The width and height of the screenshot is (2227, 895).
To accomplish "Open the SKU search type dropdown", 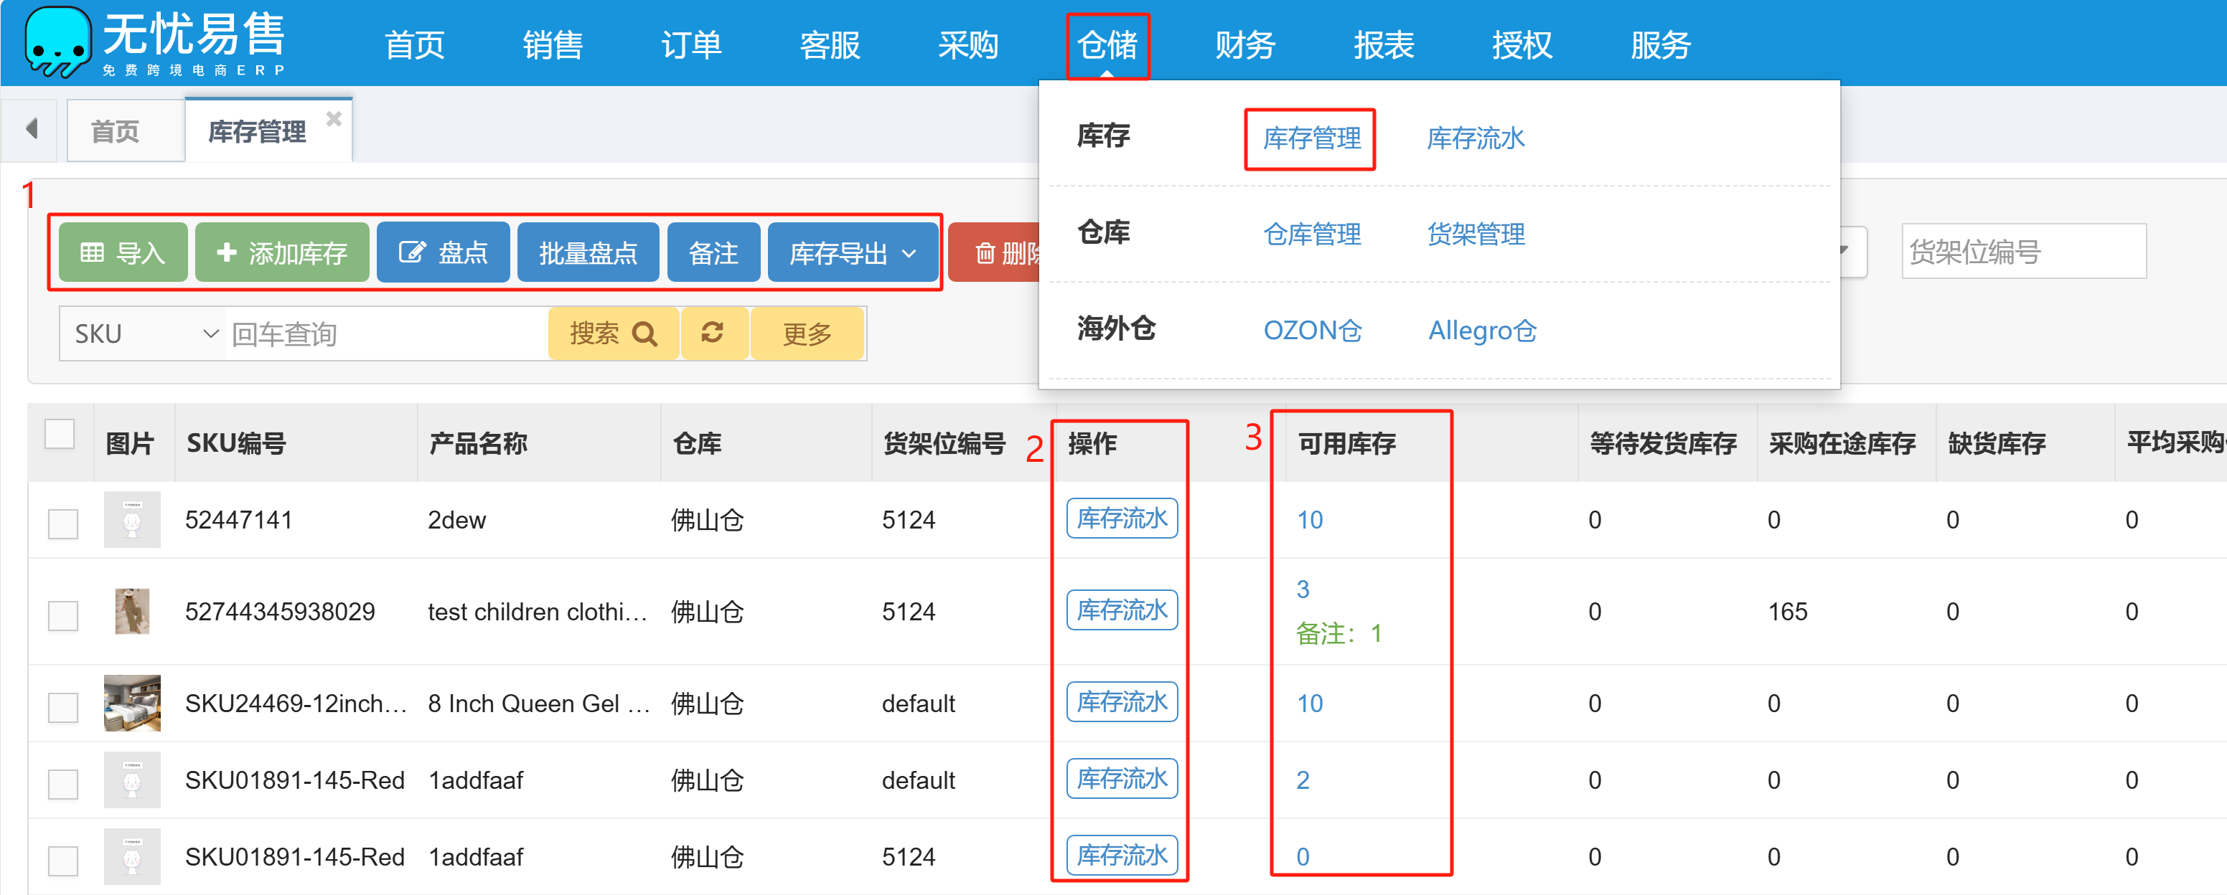I will (x=144, y=333).
